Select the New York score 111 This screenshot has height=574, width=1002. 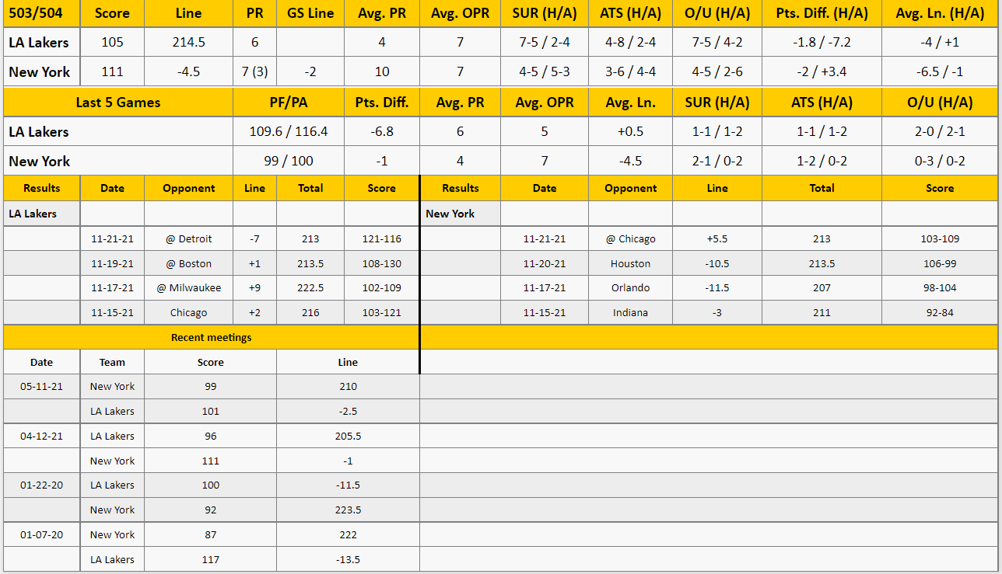[x=112, y=71]
